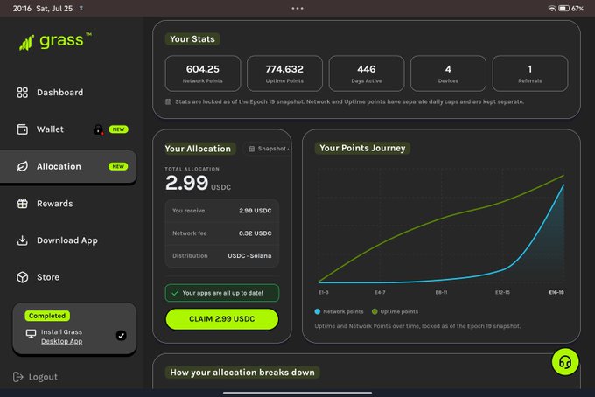Screen dimensions: 595x397
Task: Click the Wallet icon in sidebar
Action: (x=23, y=129)
